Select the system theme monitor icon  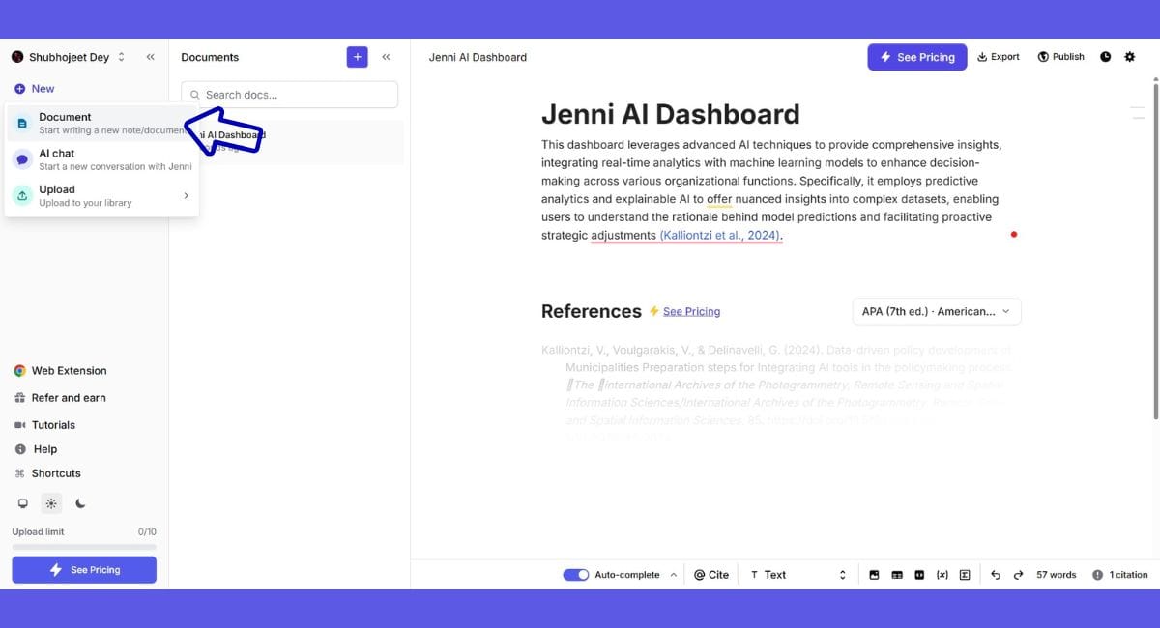(x=23, y=503)
